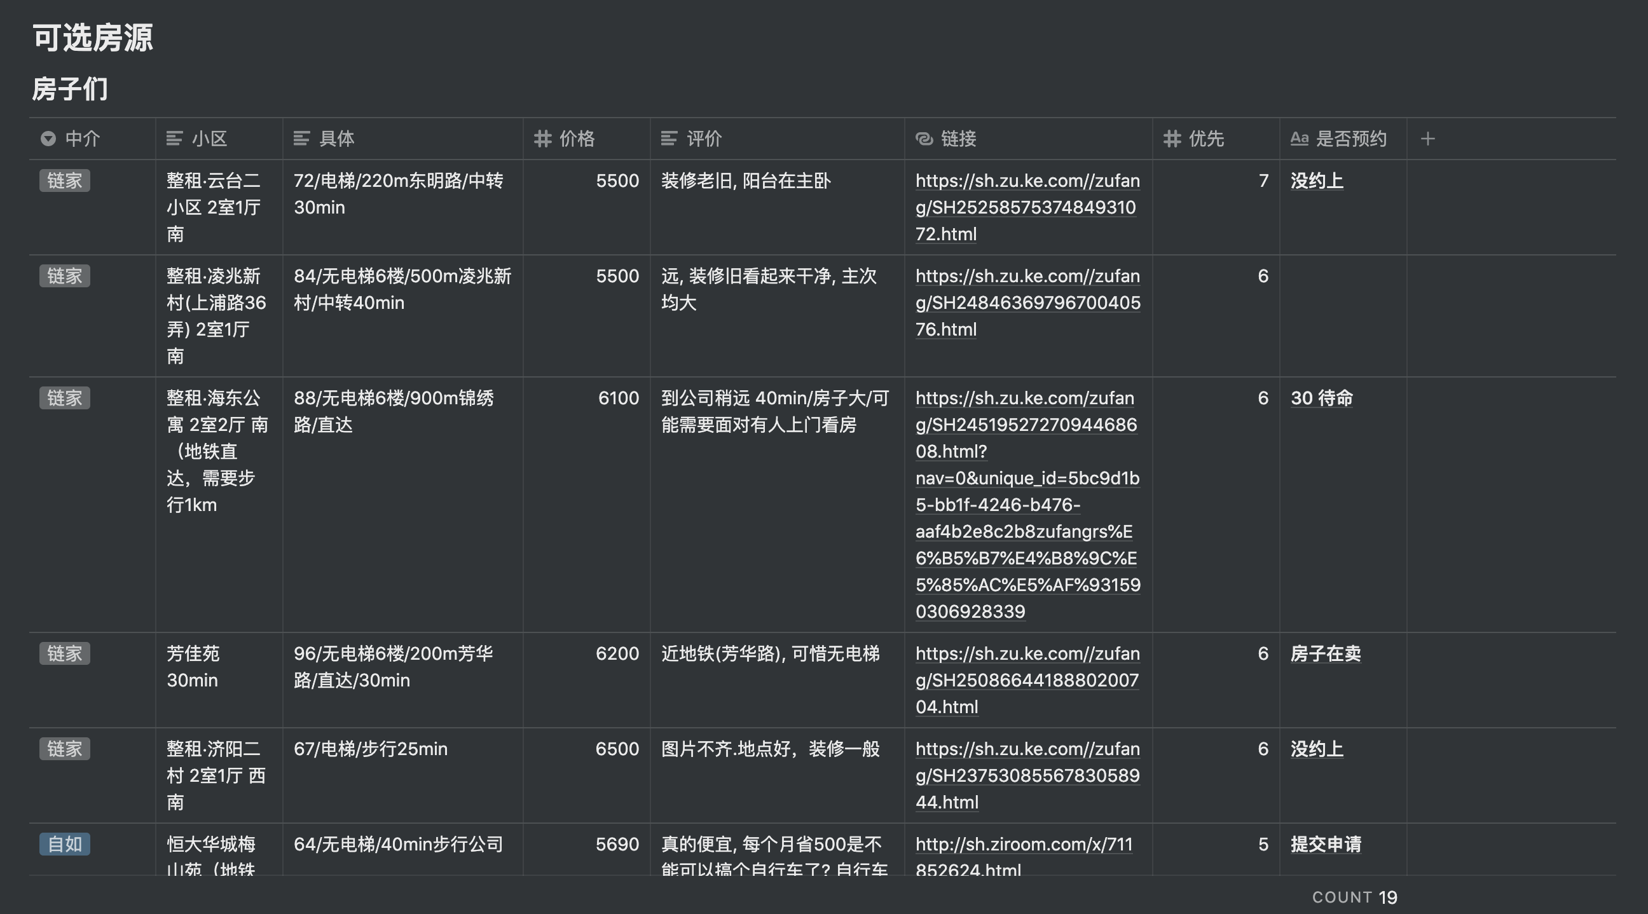Open the 价格 column header menu
Viewport: 1648px width, 914px height.
577,139
